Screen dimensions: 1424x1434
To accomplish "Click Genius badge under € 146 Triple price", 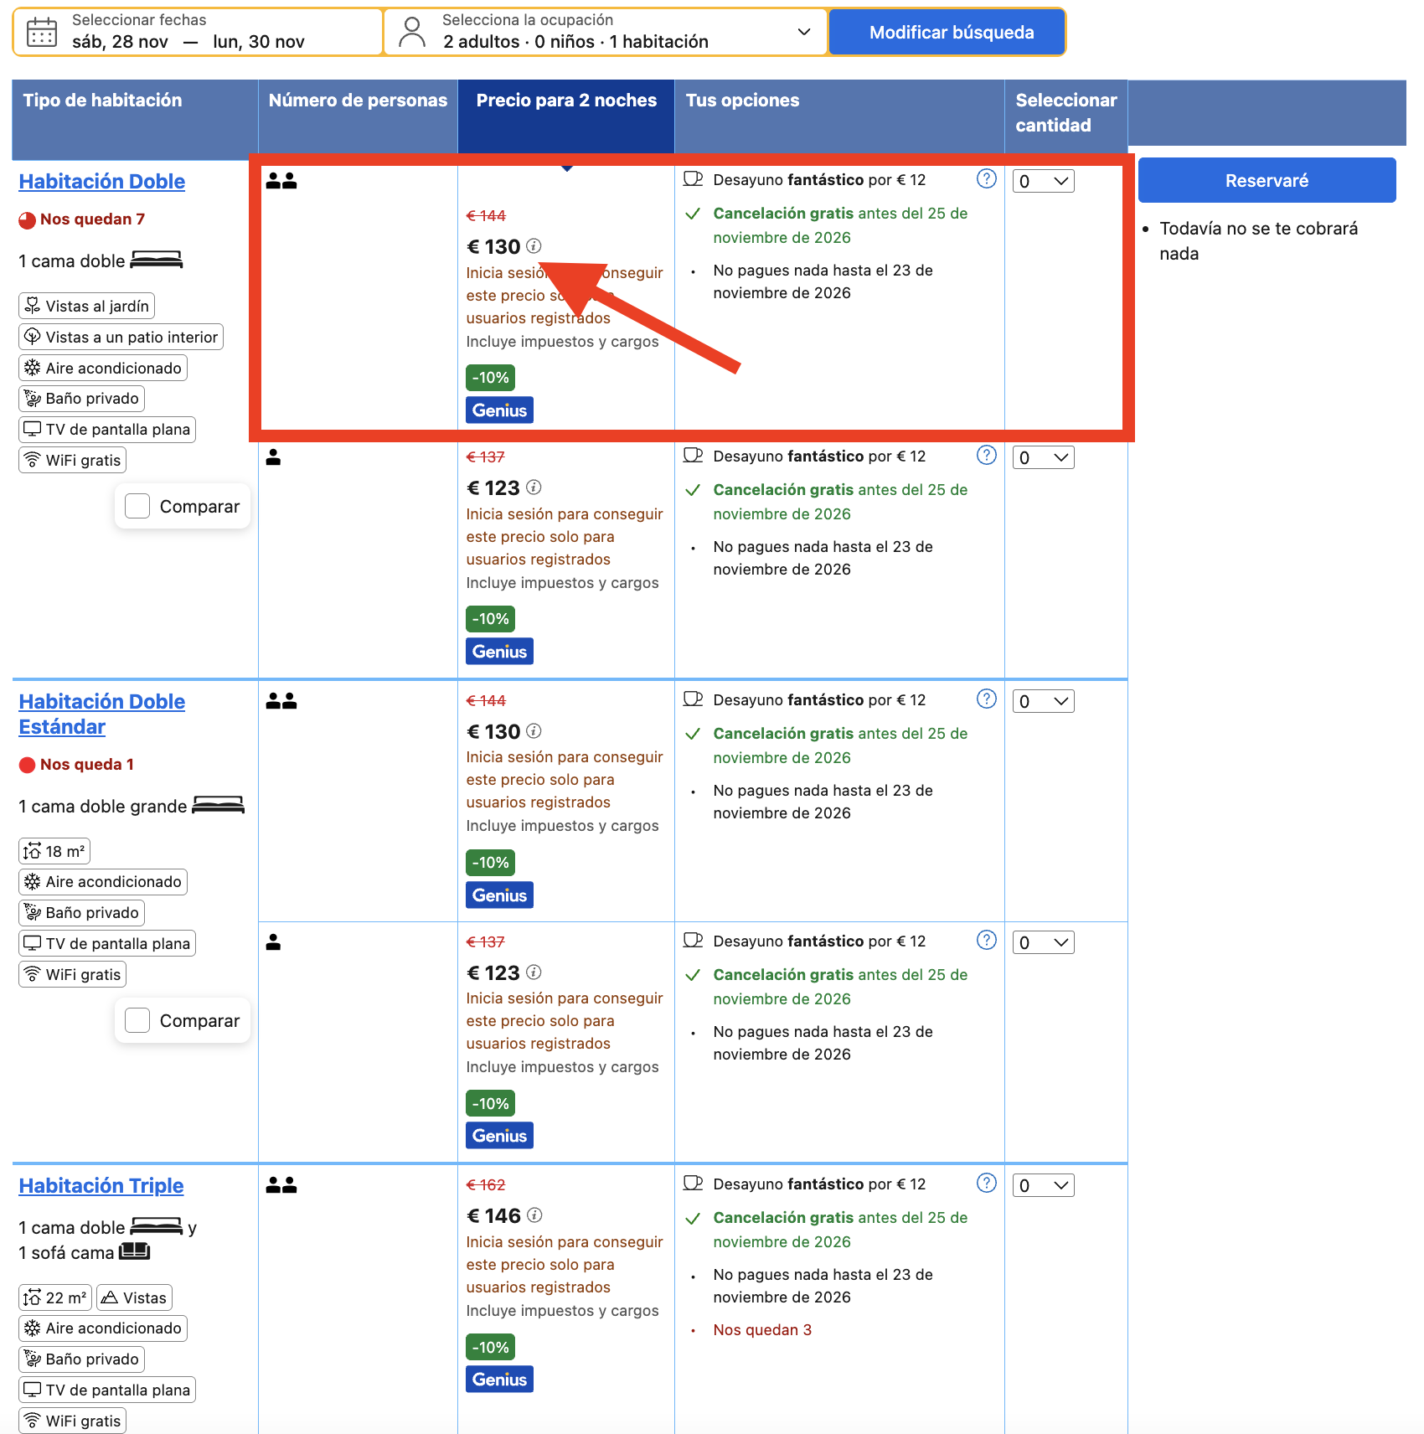I will [499, 1380].
